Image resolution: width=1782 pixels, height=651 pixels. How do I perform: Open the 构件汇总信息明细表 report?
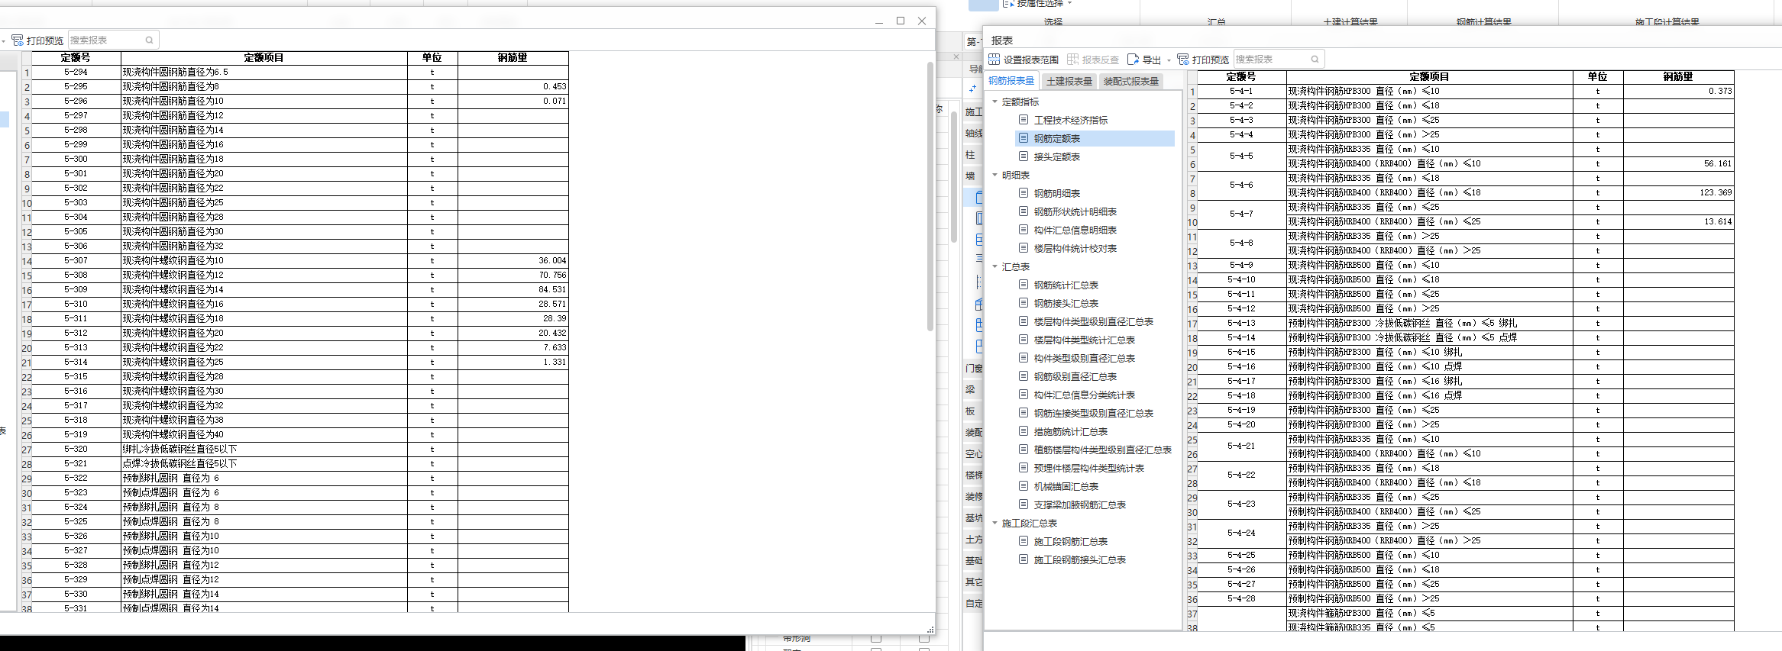pos(1075,230)
